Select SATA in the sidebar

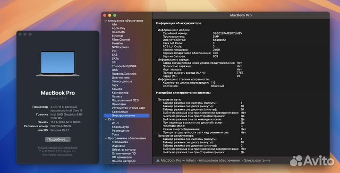point(115,59)
